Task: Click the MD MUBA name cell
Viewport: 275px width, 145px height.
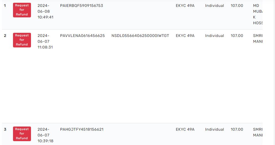Action: pos(258,14)
